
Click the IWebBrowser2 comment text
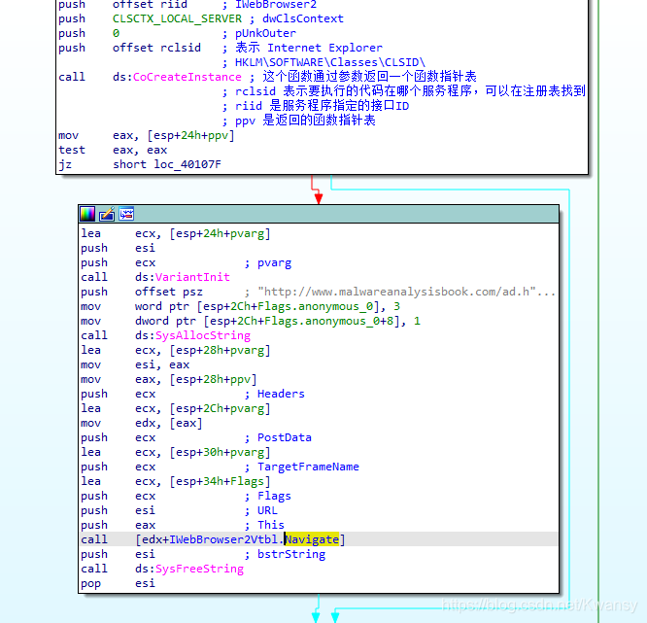click(276, 5)
